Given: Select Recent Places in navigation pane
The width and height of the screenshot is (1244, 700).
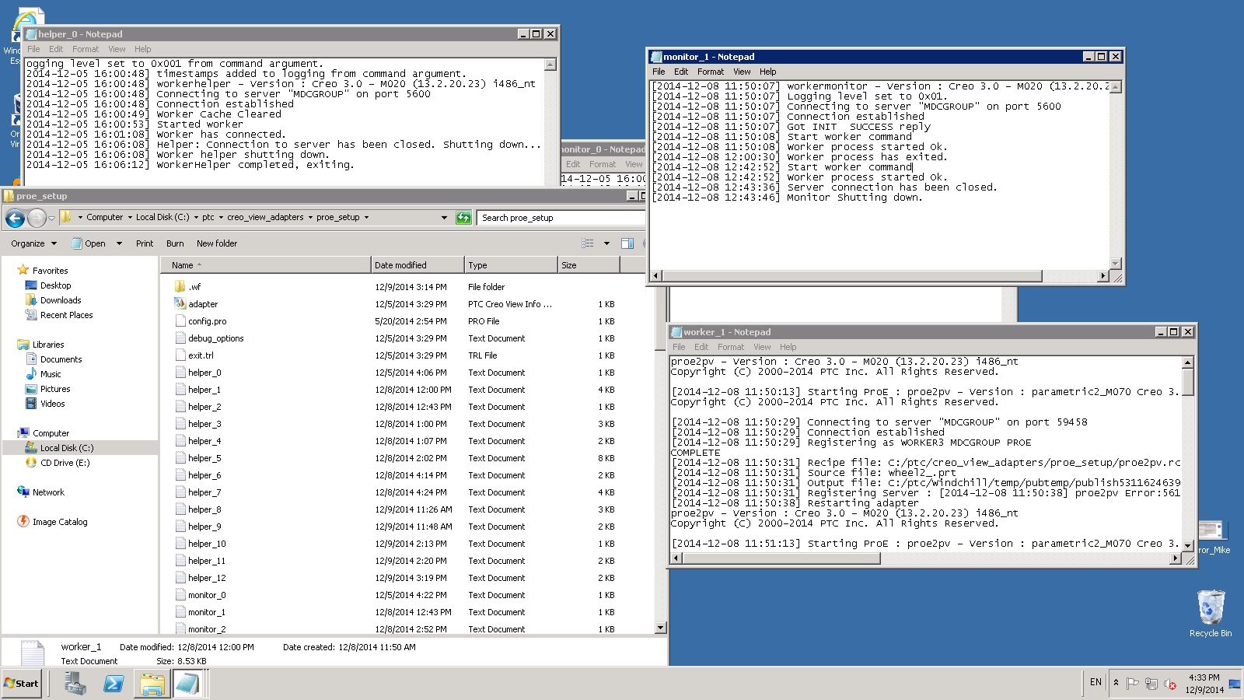Looking at the screenshot, I should [66, 315].
